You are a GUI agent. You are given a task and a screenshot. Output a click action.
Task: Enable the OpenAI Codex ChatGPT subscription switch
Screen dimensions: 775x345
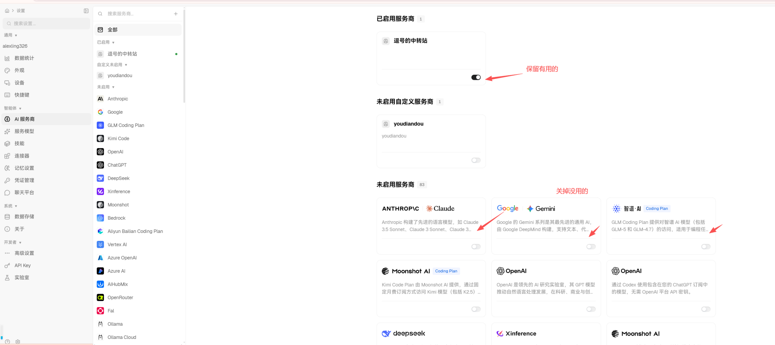pos(706,309)
